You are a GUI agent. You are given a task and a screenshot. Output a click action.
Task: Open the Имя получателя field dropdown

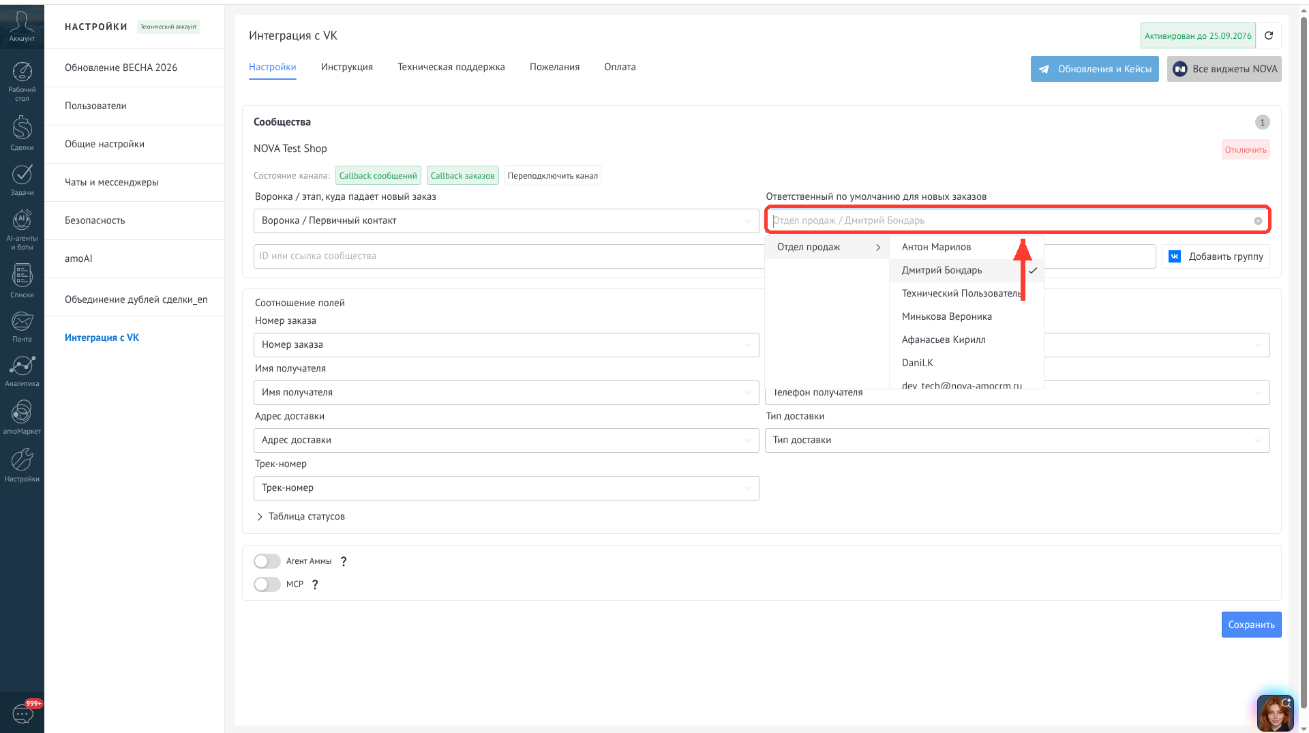507,393
